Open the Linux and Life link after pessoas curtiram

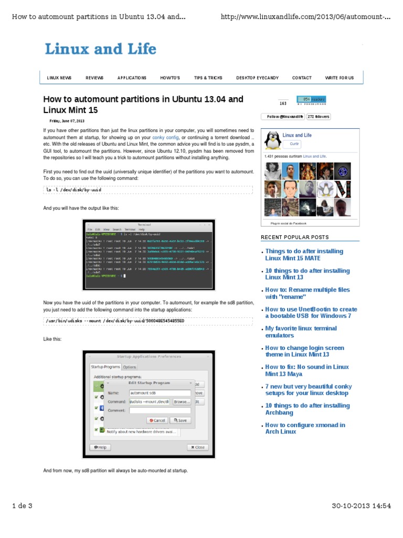(x=315, y=156)
